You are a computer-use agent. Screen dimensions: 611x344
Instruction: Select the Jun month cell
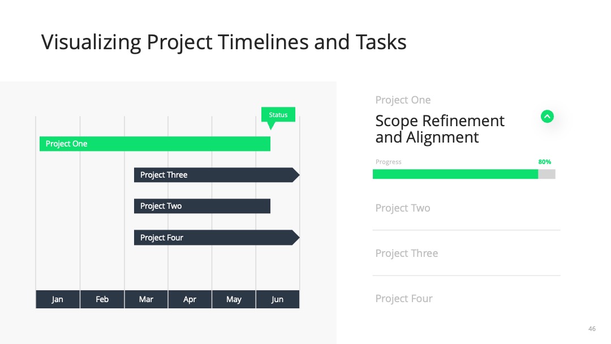[277, 299]
